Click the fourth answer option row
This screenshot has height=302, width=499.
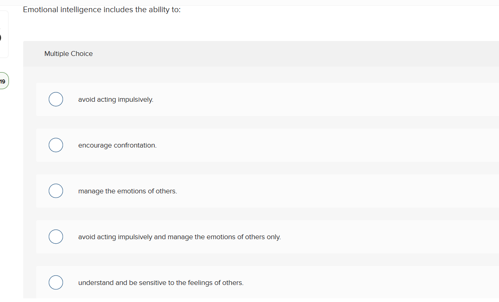tap(179, 237)
